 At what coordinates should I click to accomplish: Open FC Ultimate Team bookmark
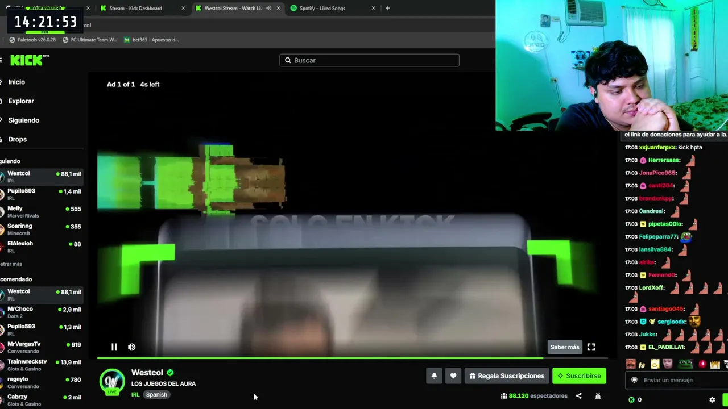(90, 40)
